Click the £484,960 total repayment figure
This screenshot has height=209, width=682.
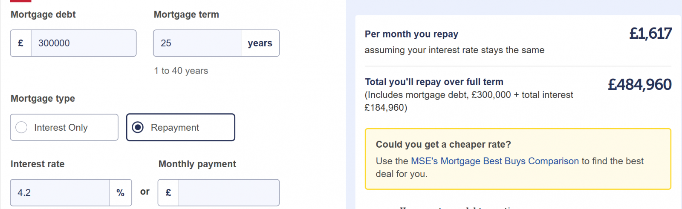tap(639, 85)
